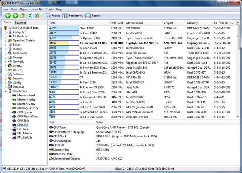Image resolution: width=242 pixels, height=173 pixels.
Task: Select the Benchmark hourglass icon
Action: [x=10, y=91]
